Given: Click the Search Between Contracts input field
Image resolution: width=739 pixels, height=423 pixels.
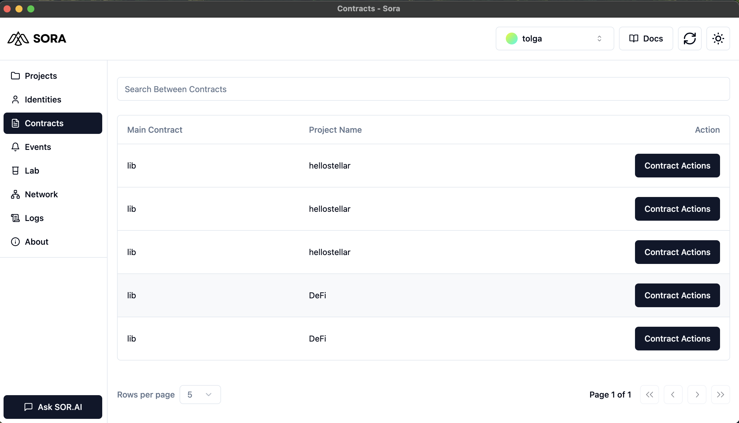Looking at the screenshot, I should [423, 89].
